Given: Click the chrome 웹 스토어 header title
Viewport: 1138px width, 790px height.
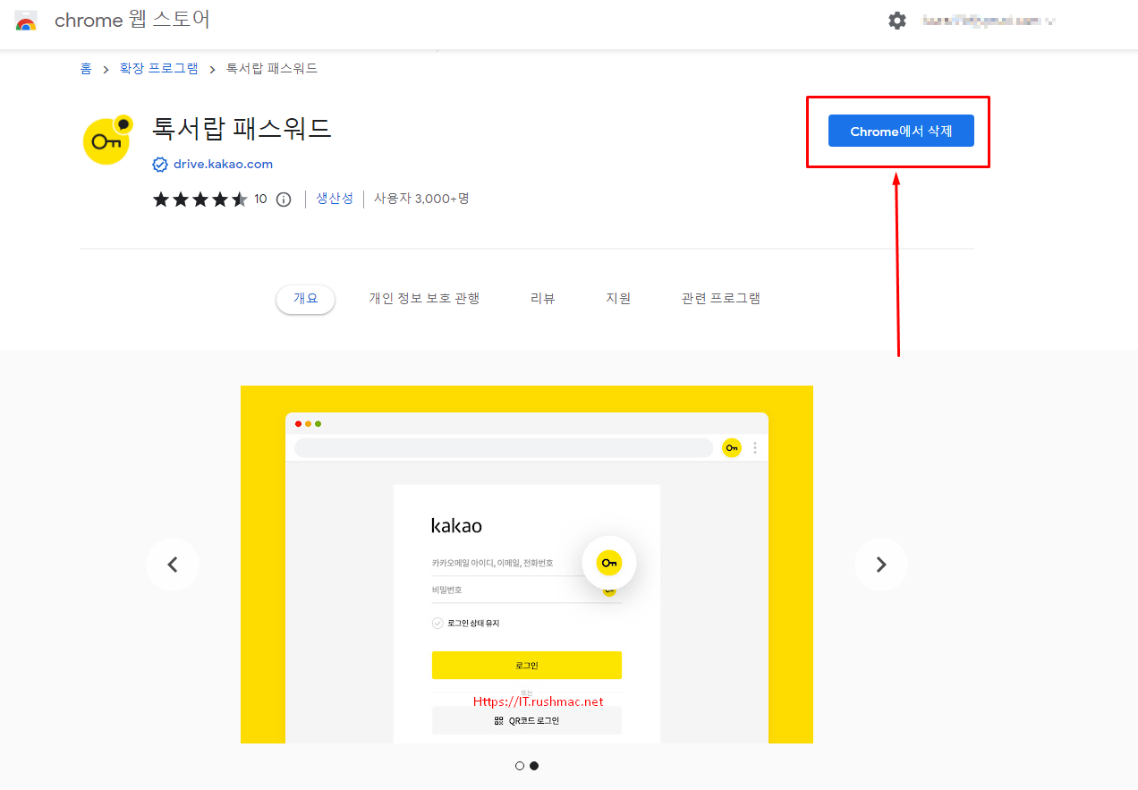Looking at the screenshot, I should 132,20.
